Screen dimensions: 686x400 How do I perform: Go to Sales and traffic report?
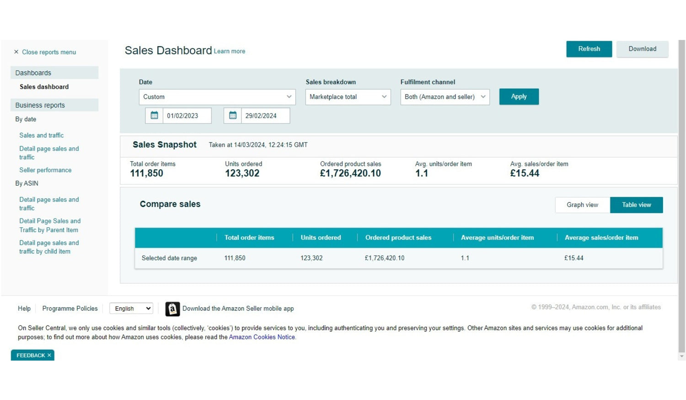[42, 135]
